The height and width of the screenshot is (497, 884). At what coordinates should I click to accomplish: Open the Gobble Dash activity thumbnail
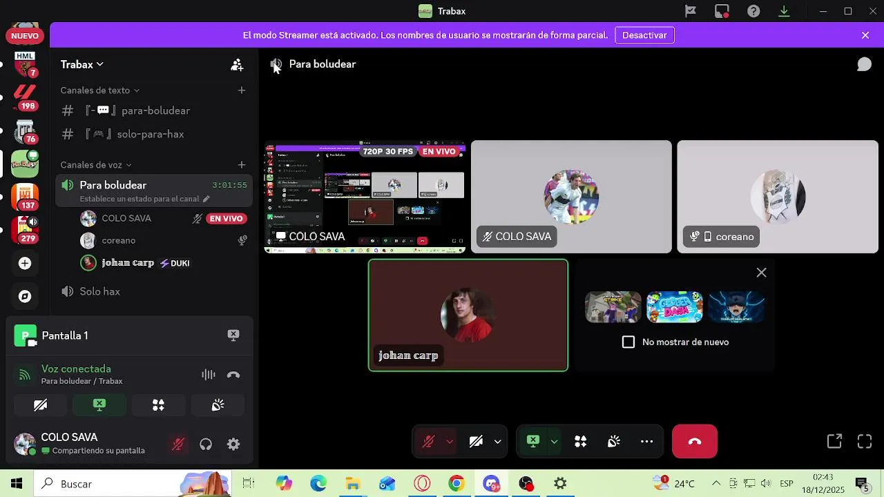point(675,307)
